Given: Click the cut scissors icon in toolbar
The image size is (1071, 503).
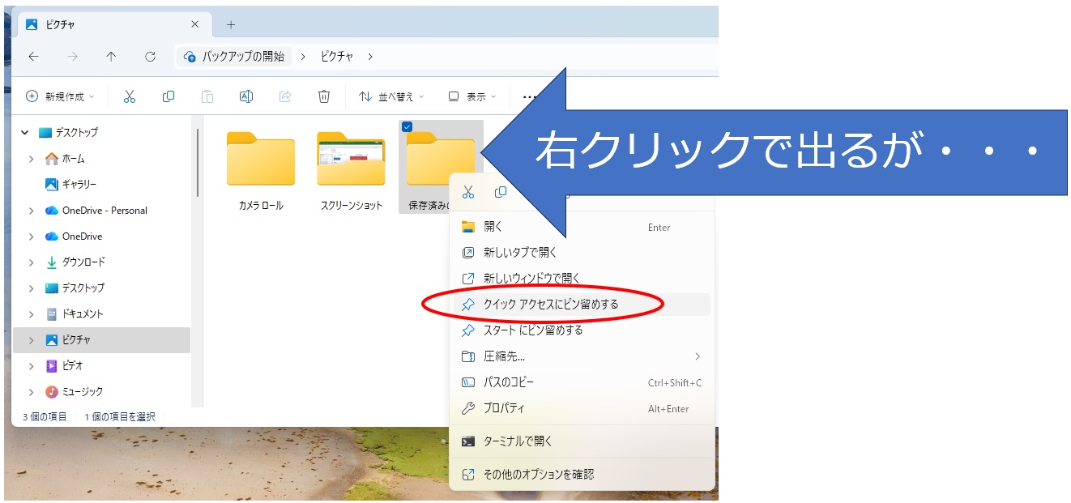Looking at the screenshot, I should pyautogui.click(x=130, y=96).
